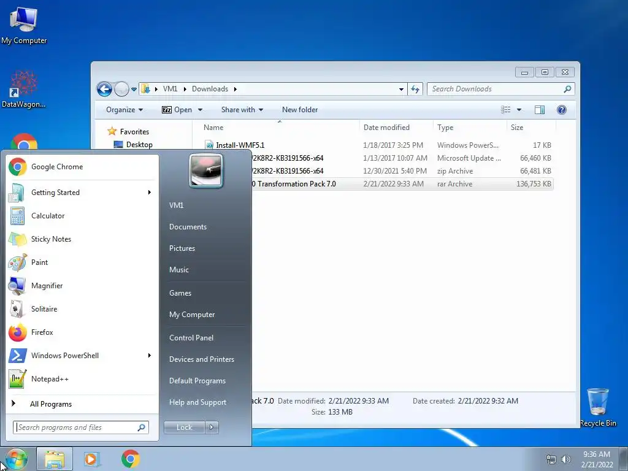Click New folder in Explorer toolbar
628x471 pixels.
tap(299, 110)
